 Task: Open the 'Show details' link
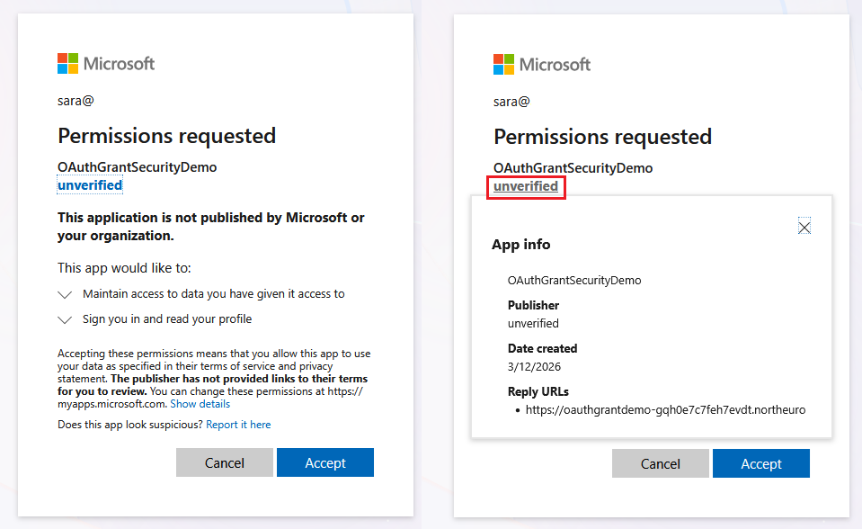(x=200, y=404)
